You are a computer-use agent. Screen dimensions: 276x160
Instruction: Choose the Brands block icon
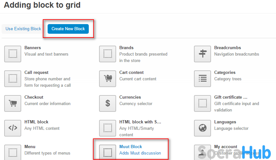point(107,54)
